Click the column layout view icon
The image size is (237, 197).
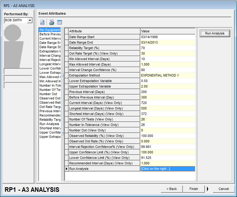pyautogui.click(x=59, y=22)
